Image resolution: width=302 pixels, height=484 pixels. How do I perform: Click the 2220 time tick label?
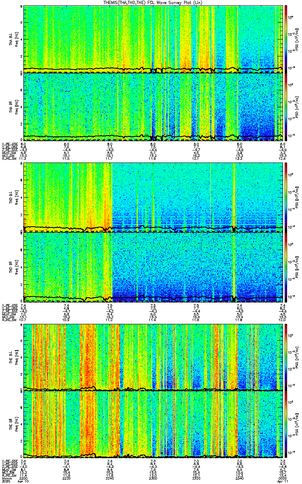(x=67, y=478)
